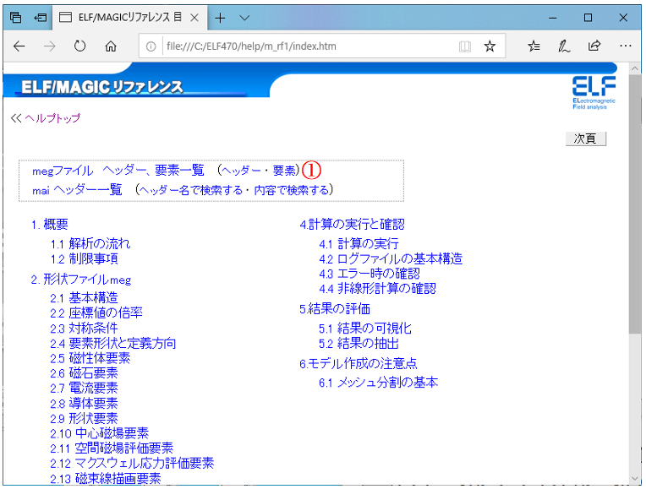Image resolution: width=646 pixels, height=489 pixels.
Task: Click the browser Back arrow
Action: tap(19, 46)
